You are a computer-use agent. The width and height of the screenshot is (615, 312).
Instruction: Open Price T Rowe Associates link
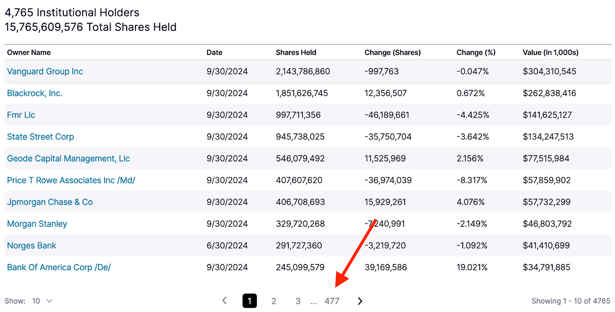[71, 180]
